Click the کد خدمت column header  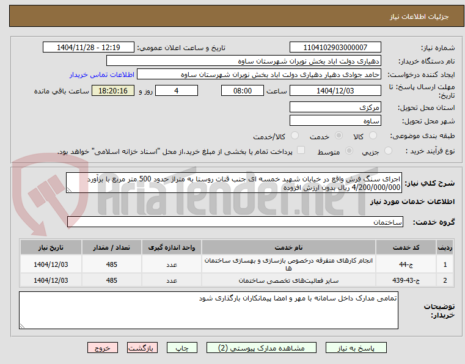pos(406,247)
